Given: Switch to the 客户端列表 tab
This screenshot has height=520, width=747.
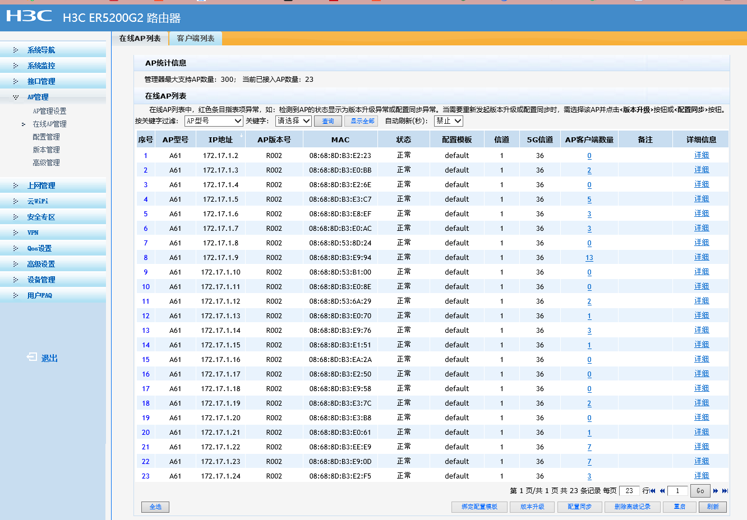Looking at the screenshot, I should (x=195, y=38).
